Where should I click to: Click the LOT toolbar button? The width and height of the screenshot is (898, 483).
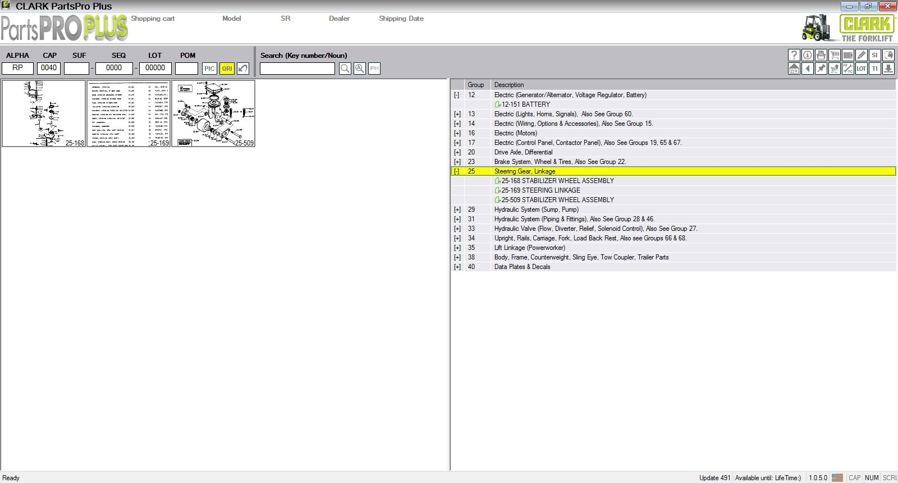pyautogui.click(x=862, y=69)
